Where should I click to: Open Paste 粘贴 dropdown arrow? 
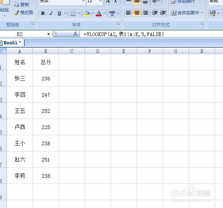[x=4, y=16]
